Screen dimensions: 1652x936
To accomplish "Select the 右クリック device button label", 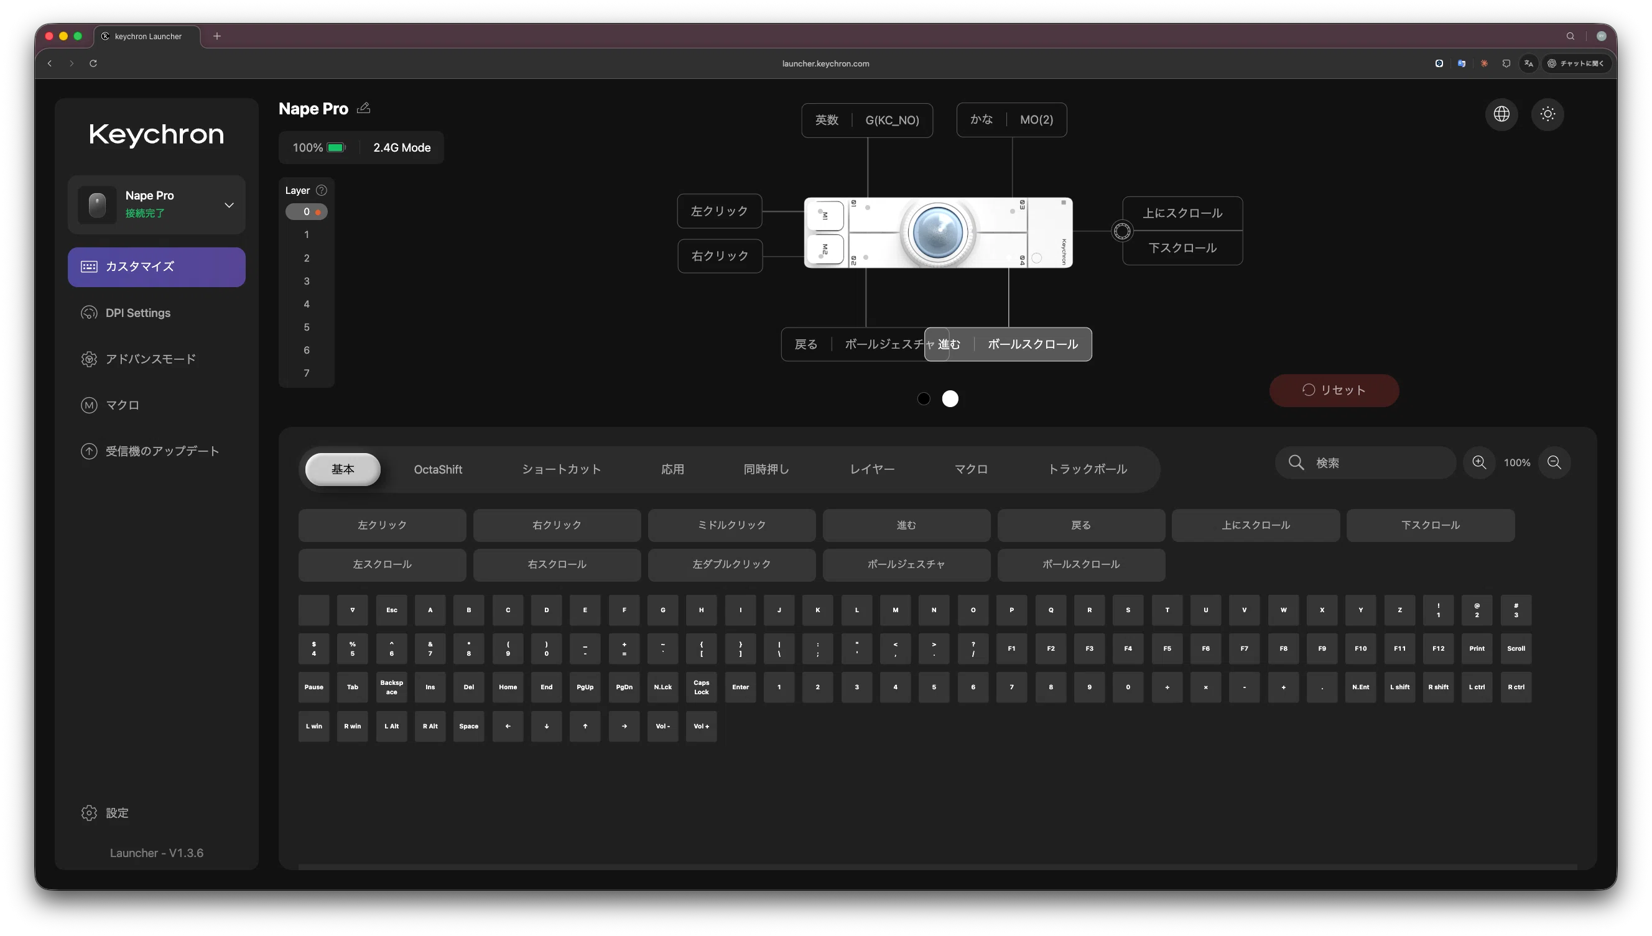I will point(720,256).
